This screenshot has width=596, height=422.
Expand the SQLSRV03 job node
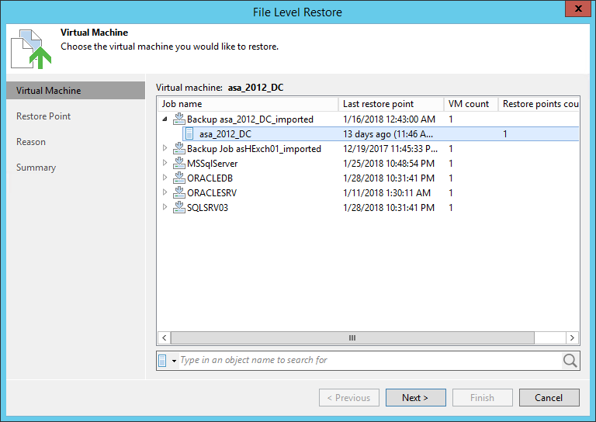coord(165,208)
